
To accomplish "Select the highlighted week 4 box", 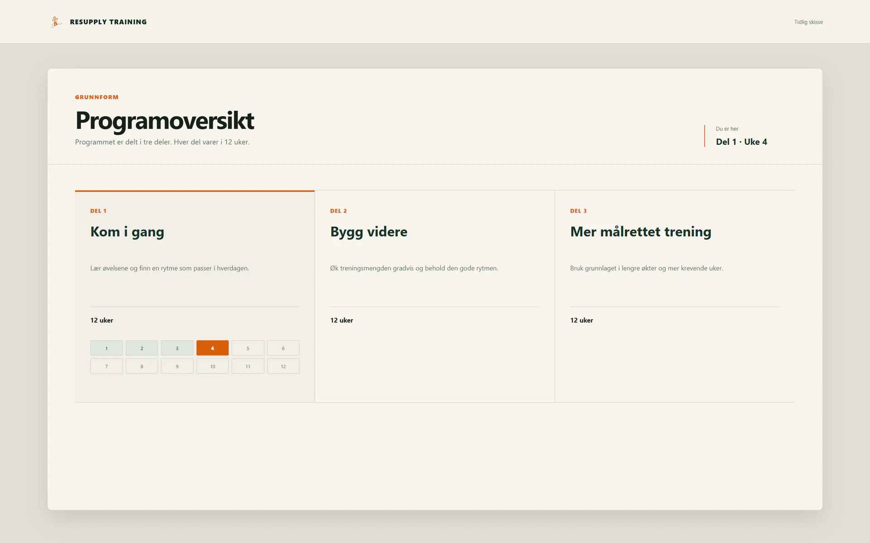I will point(213,348).
